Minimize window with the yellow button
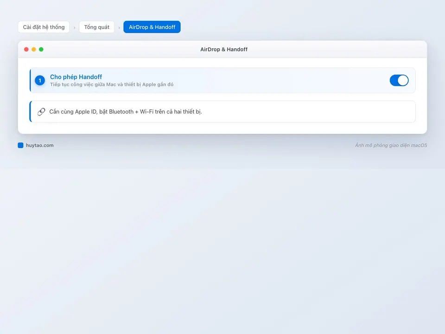445x334 pixels. point(33,50)
